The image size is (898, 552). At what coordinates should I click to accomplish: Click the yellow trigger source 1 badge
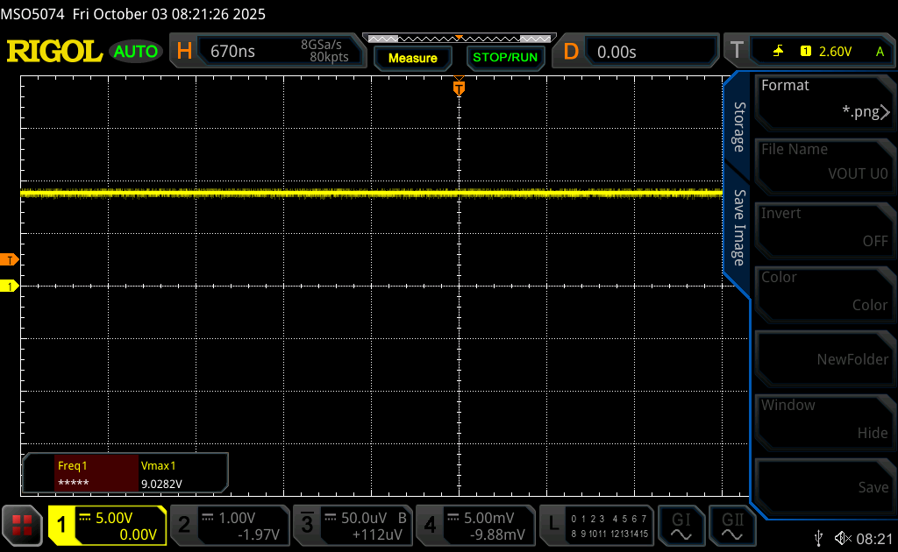(x=806, y=51)
